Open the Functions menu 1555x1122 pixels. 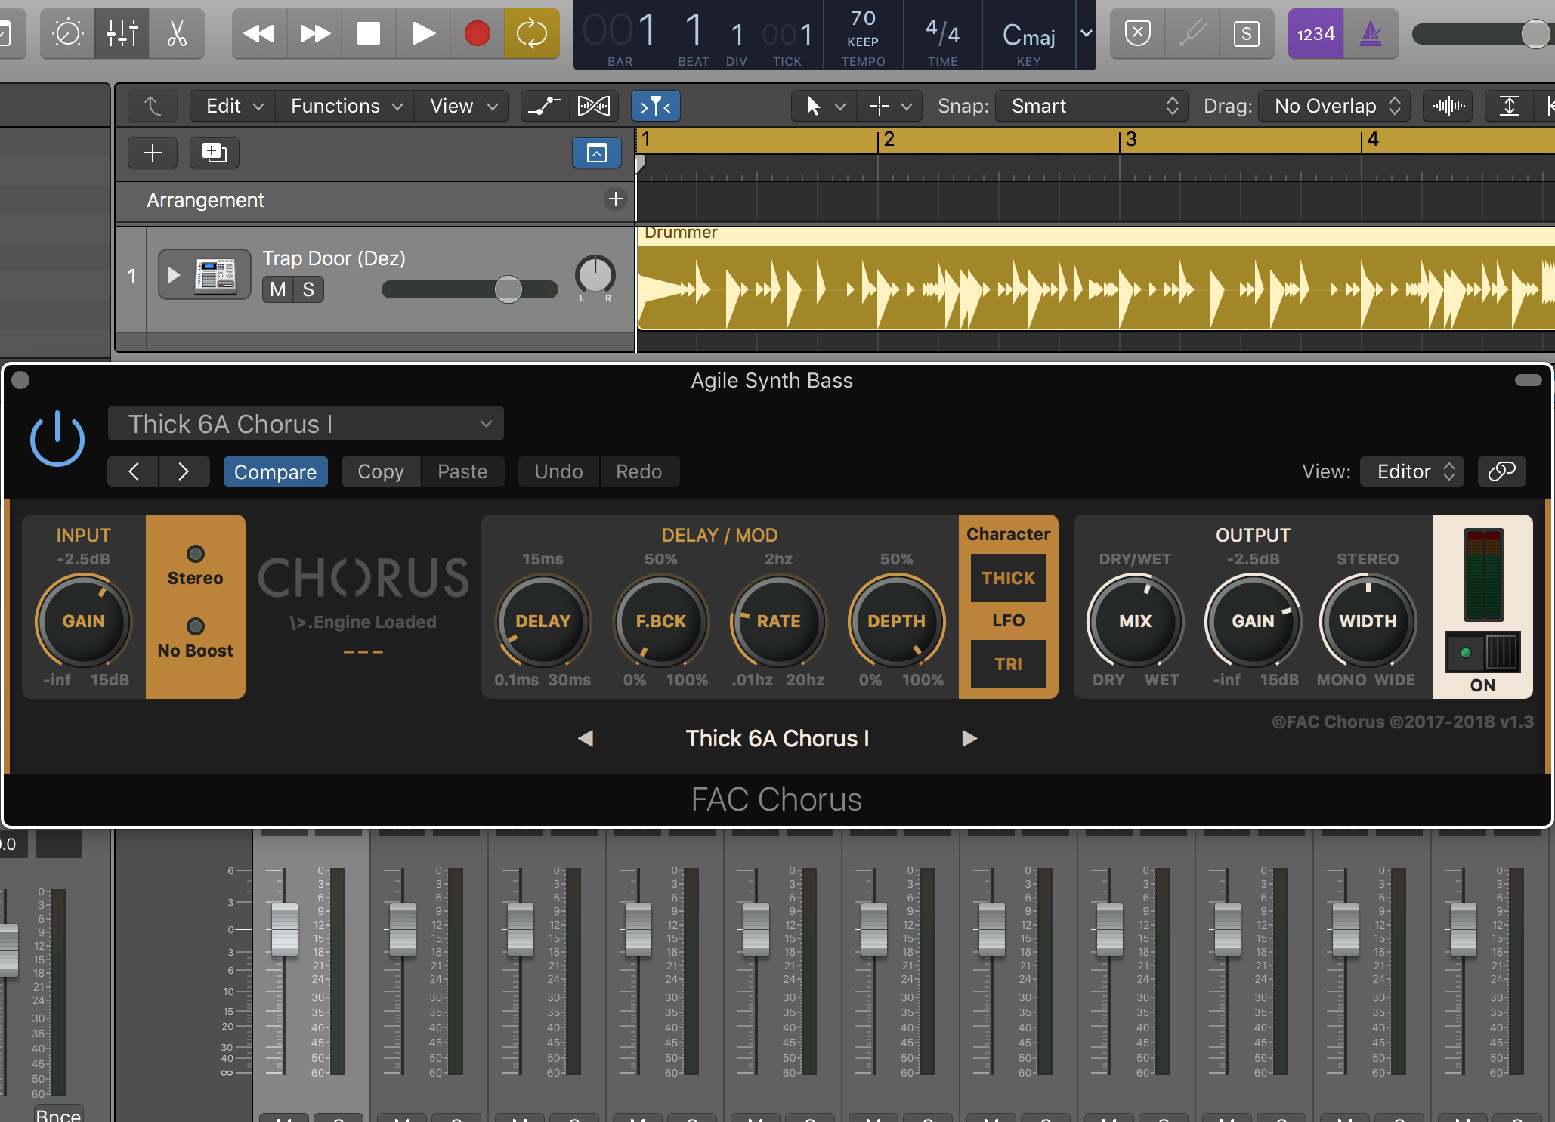[x=345, y=106]
